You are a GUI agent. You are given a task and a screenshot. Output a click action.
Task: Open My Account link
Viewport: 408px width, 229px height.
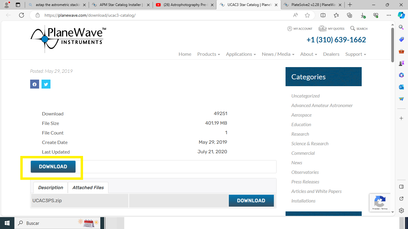pyautogui.click(x=300, y=29)
